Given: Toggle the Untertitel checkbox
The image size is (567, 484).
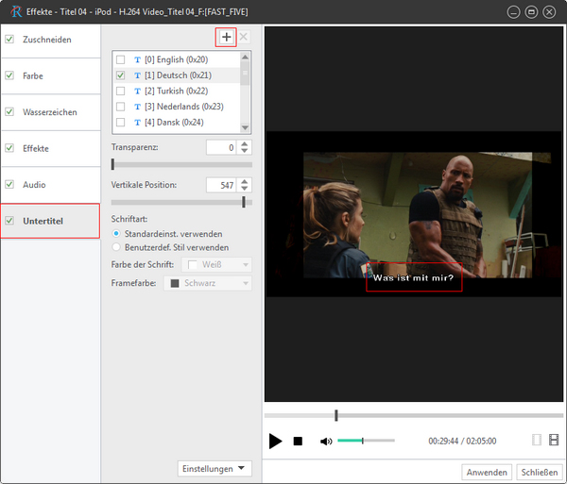Looking at the screenshot, I should 9,221.
